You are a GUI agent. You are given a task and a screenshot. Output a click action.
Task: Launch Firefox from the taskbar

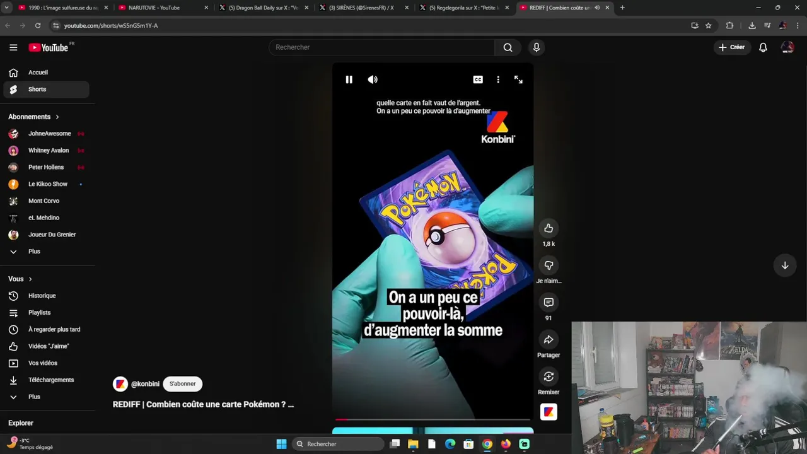(x=506, y=444)
